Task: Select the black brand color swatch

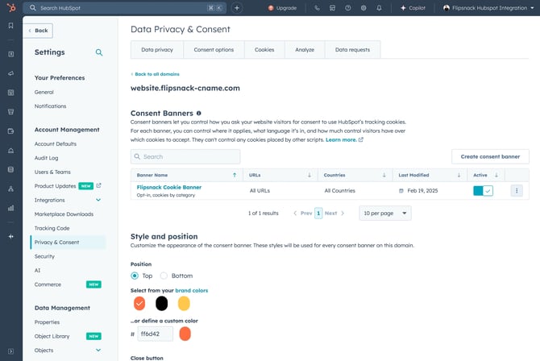Action: pyautogui.click(x=162, y=304)
